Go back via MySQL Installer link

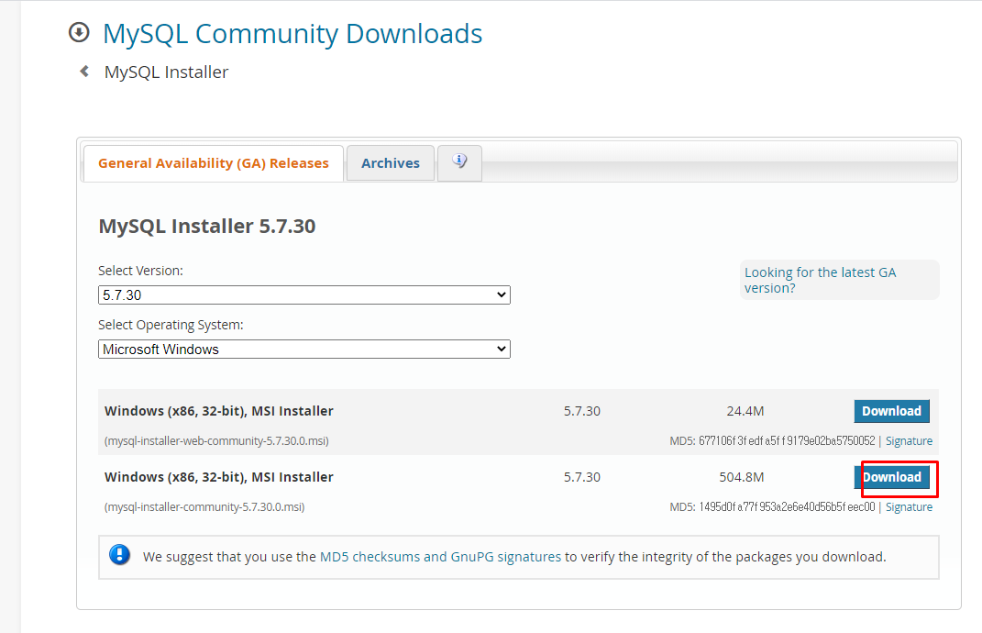[166, 72]
